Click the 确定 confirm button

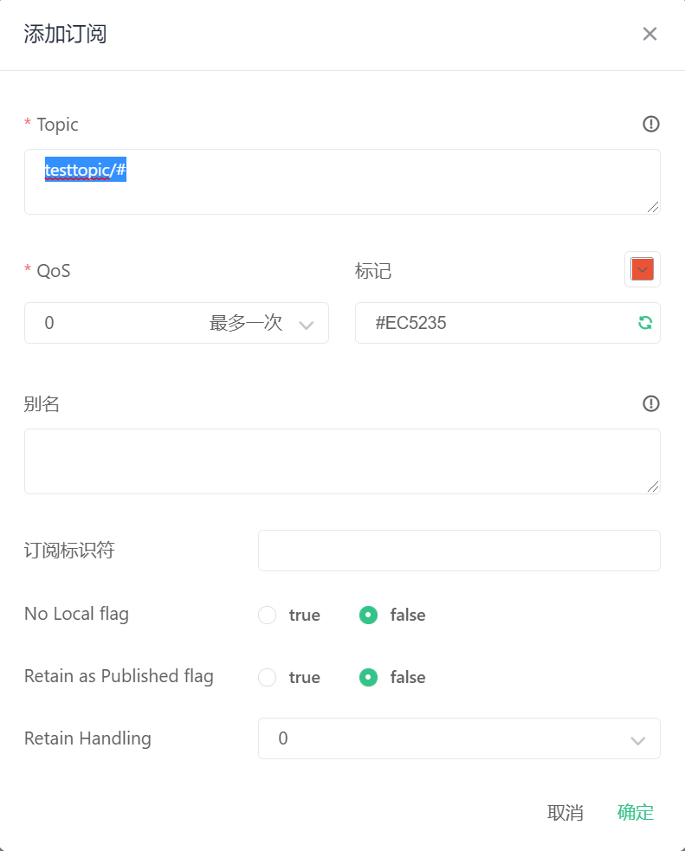coord(635,812)
